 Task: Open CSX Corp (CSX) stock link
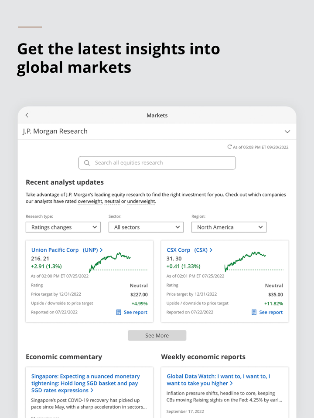click(x=189, y=250)
